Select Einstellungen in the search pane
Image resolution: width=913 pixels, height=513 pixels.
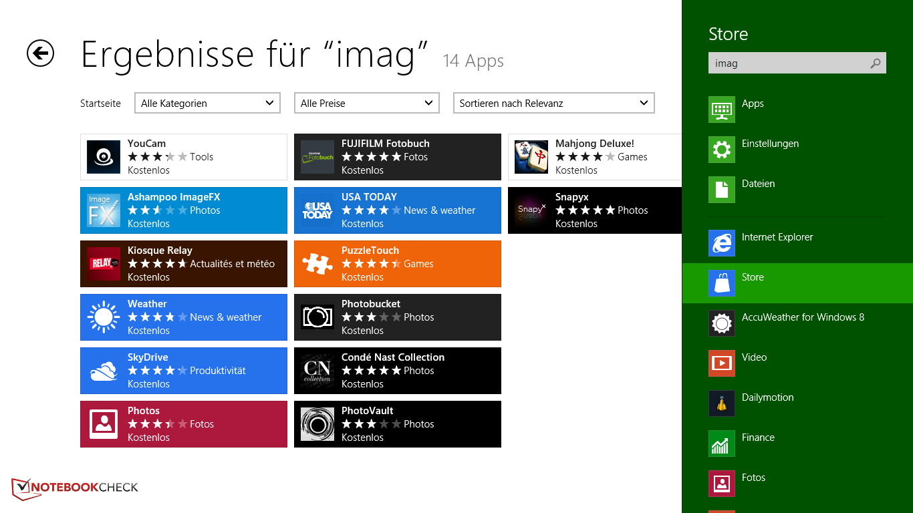click(x=770, y=144)
